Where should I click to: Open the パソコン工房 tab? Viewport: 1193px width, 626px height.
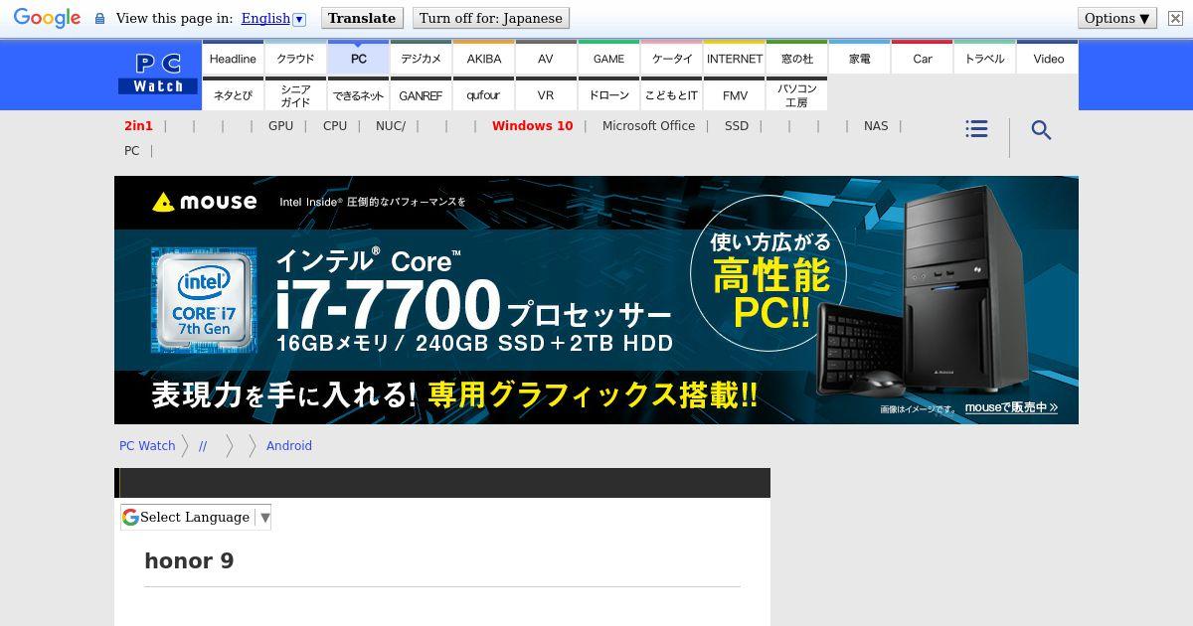[796, 94]
